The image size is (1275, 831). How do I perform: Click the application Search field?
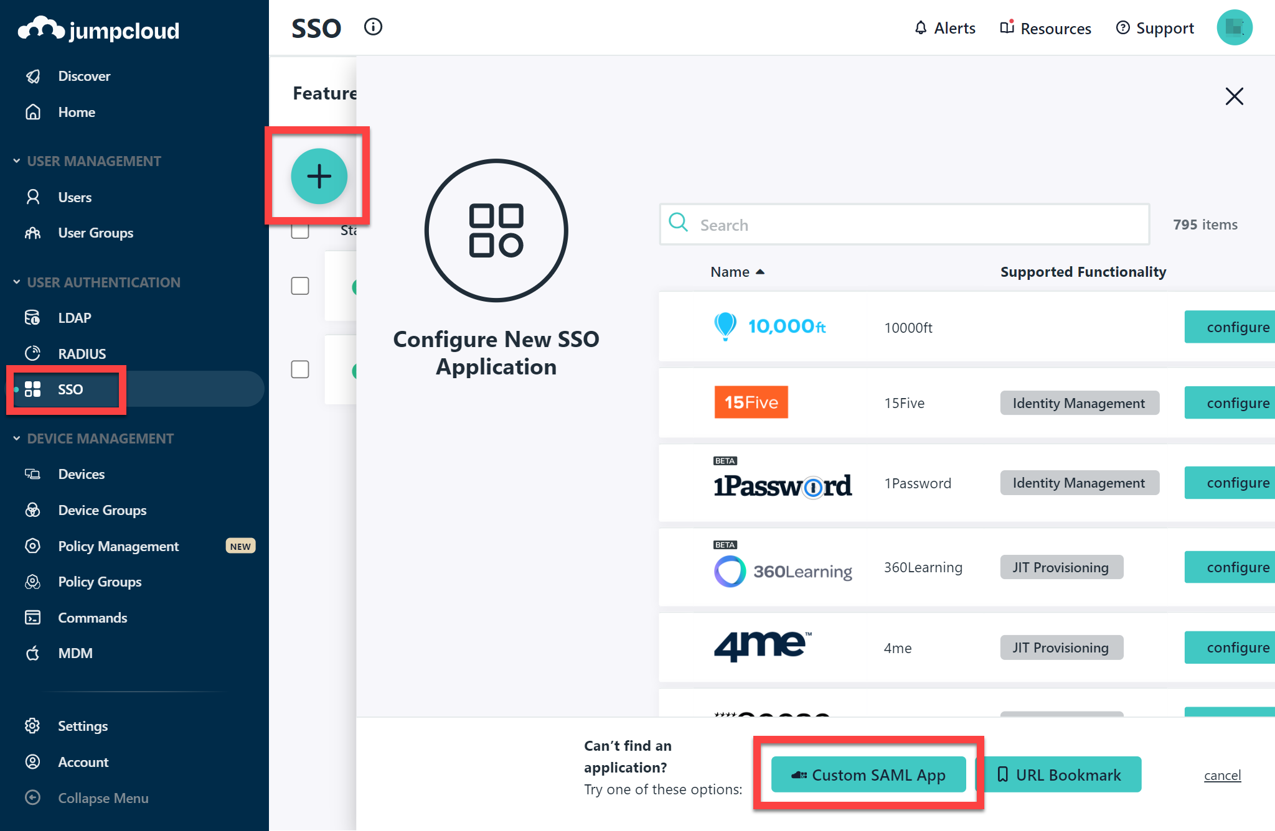905,225
